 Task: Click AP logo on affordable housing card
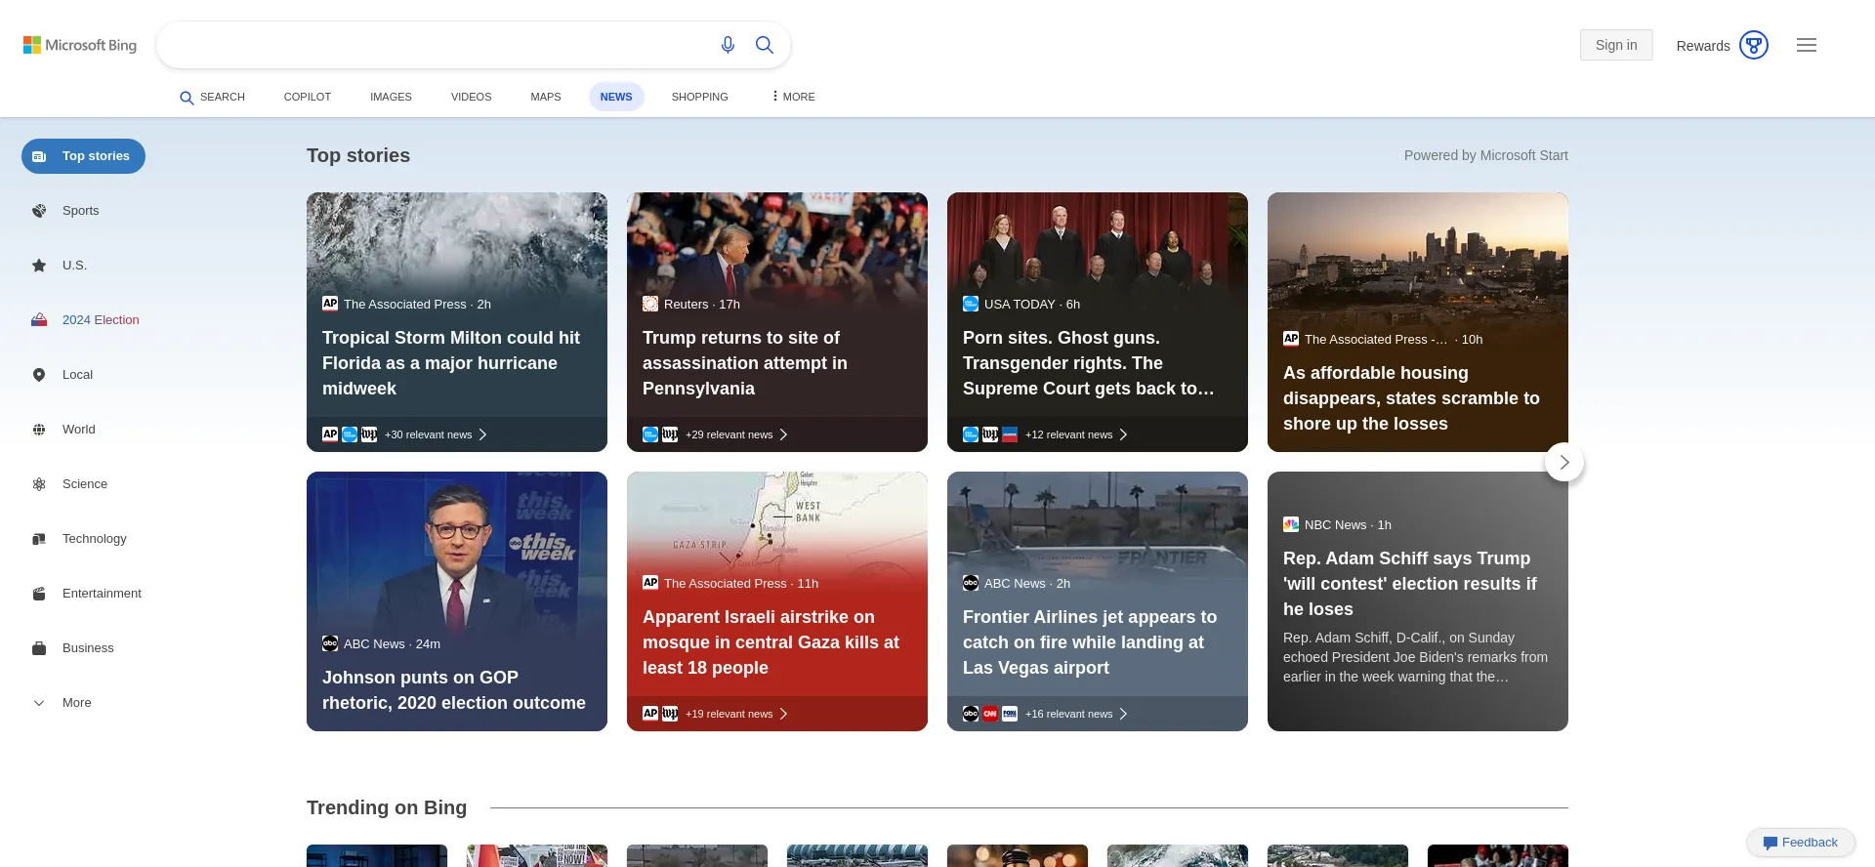1291,339
